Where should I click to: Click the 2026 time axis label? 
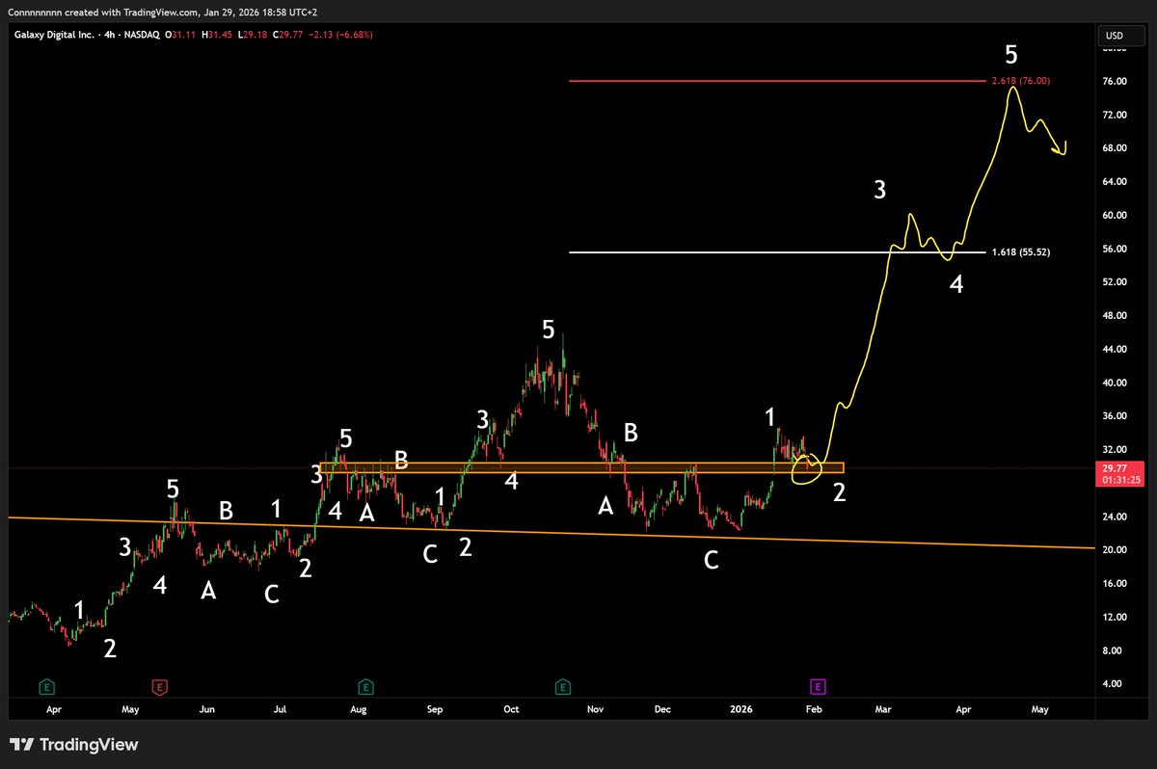click(743, 709)
